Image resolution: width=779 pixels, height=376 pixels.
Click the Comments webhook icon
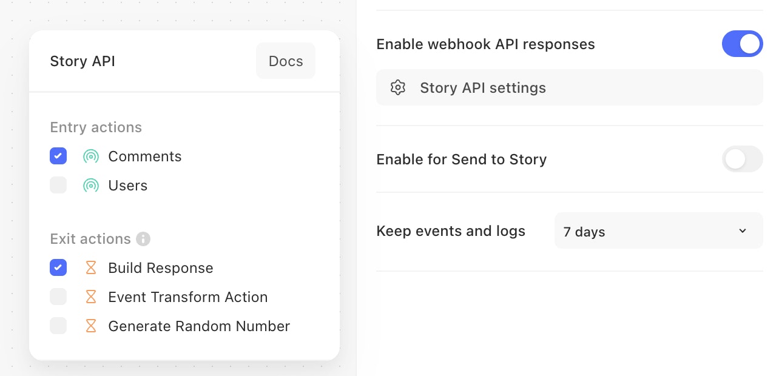(91, 156)
